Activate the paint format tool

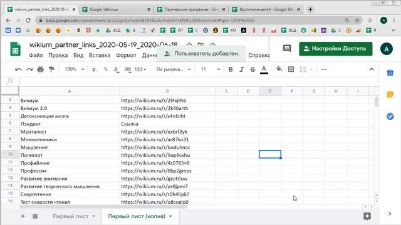click(x=51, y=69)
